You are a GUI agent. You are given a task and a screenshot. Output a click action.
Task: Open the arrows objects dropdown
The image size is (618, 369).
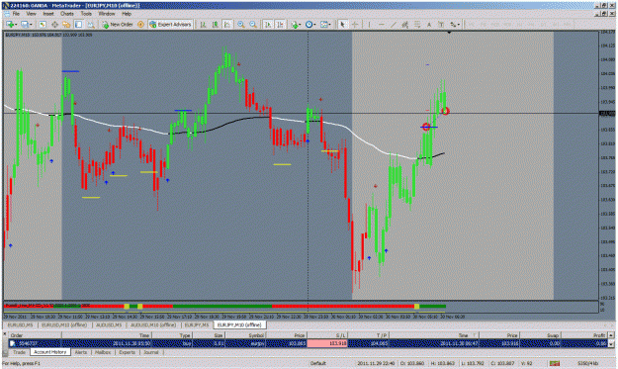click(455, 25)
